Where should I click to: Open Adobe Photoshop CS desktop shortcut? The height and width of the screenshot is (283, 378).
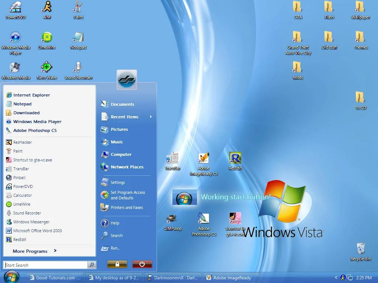(204, 225)
